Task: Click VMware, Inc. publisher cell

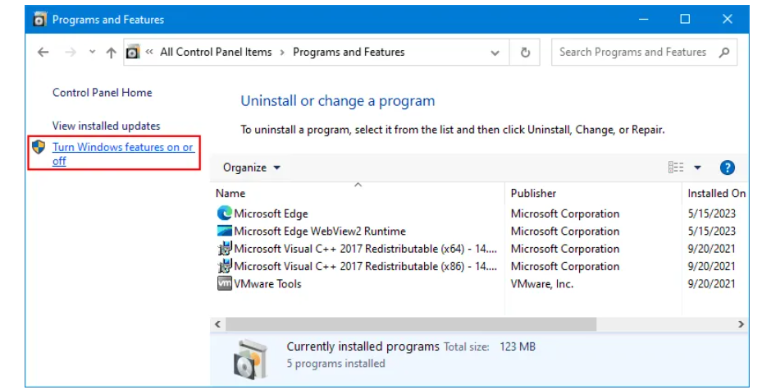Action: tap(542, 284)
